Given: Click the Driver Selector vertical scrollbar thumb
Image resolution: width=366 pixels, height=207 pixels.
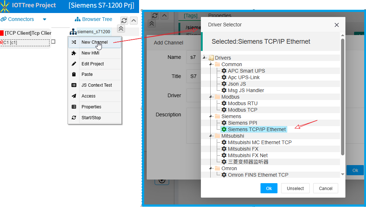Looking at the screenshot, I should tap(343, 97).
